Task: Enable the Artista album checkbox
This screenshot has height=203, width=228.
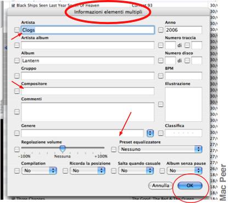Action: [17, 45]
